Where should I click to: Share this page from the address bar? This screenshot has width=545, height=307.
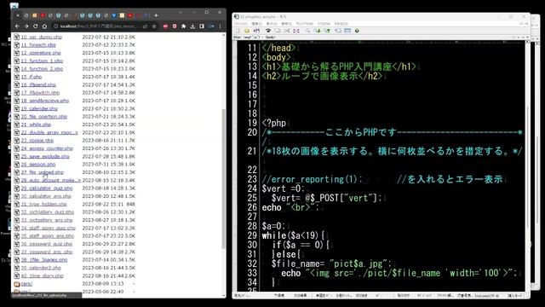[145, 26]
